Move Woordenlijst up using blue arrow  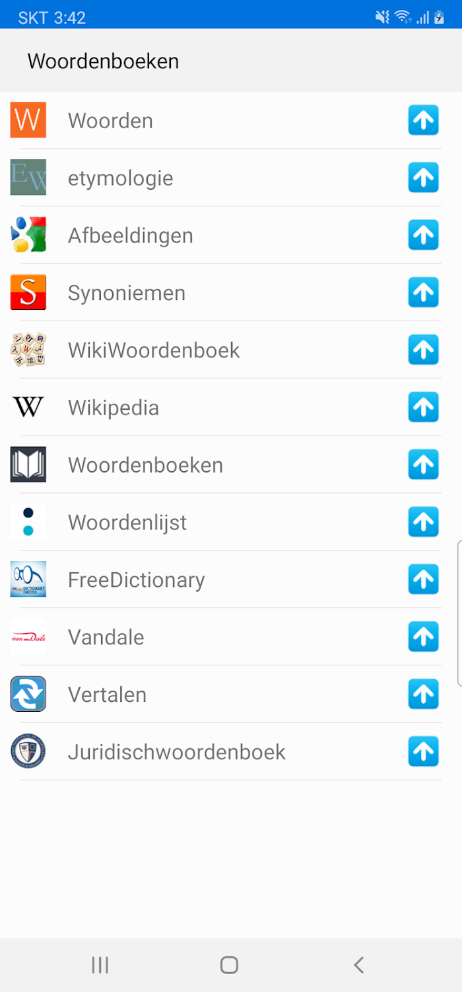(423, 522)
